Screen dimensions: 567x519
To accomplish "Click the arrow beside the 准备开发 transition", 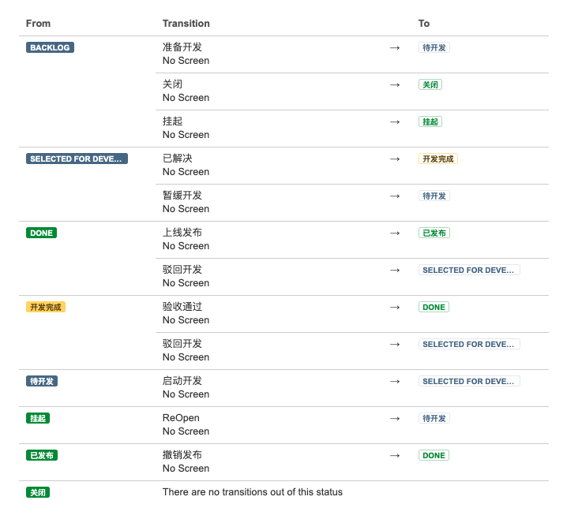I will coord(395,47).
